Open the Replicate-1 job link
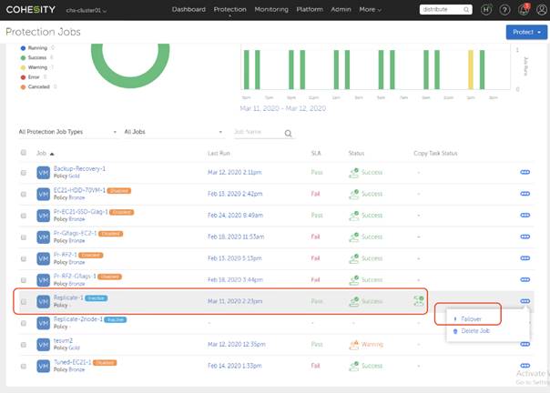The image size is (550, 393). (x=68, y=297)
